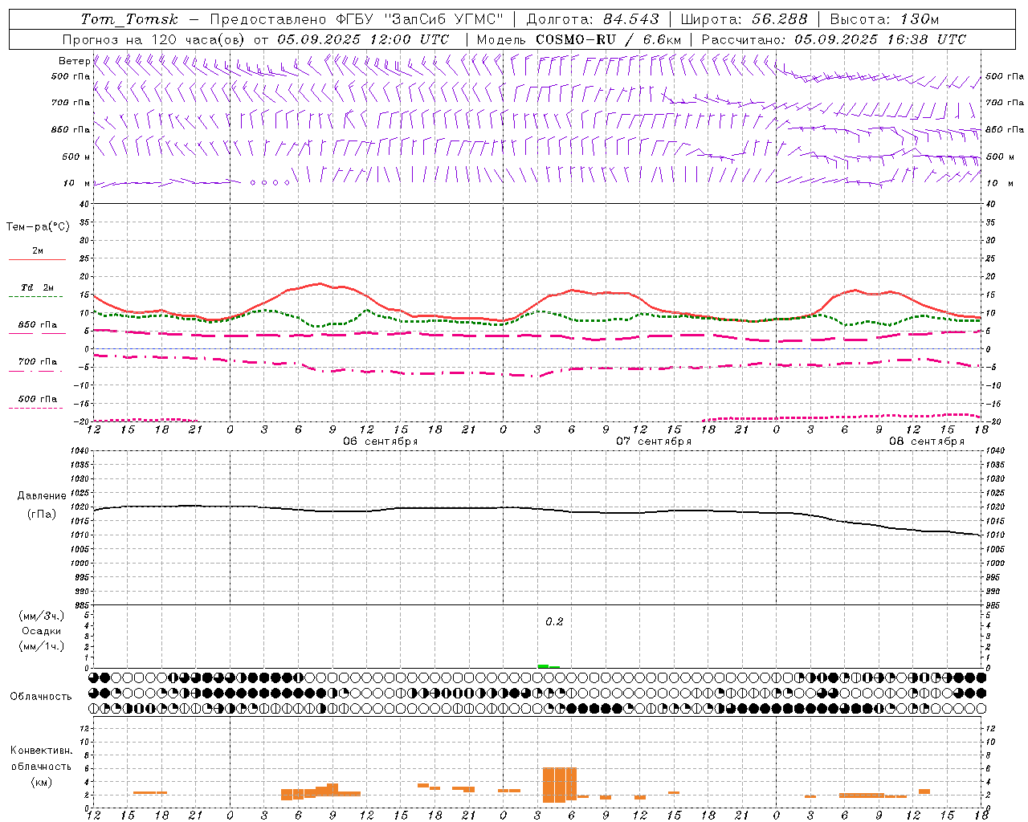Click the 0.2 precipitation amount value
The height and width of the screenshot is (822, 1028).
point(554,621)
